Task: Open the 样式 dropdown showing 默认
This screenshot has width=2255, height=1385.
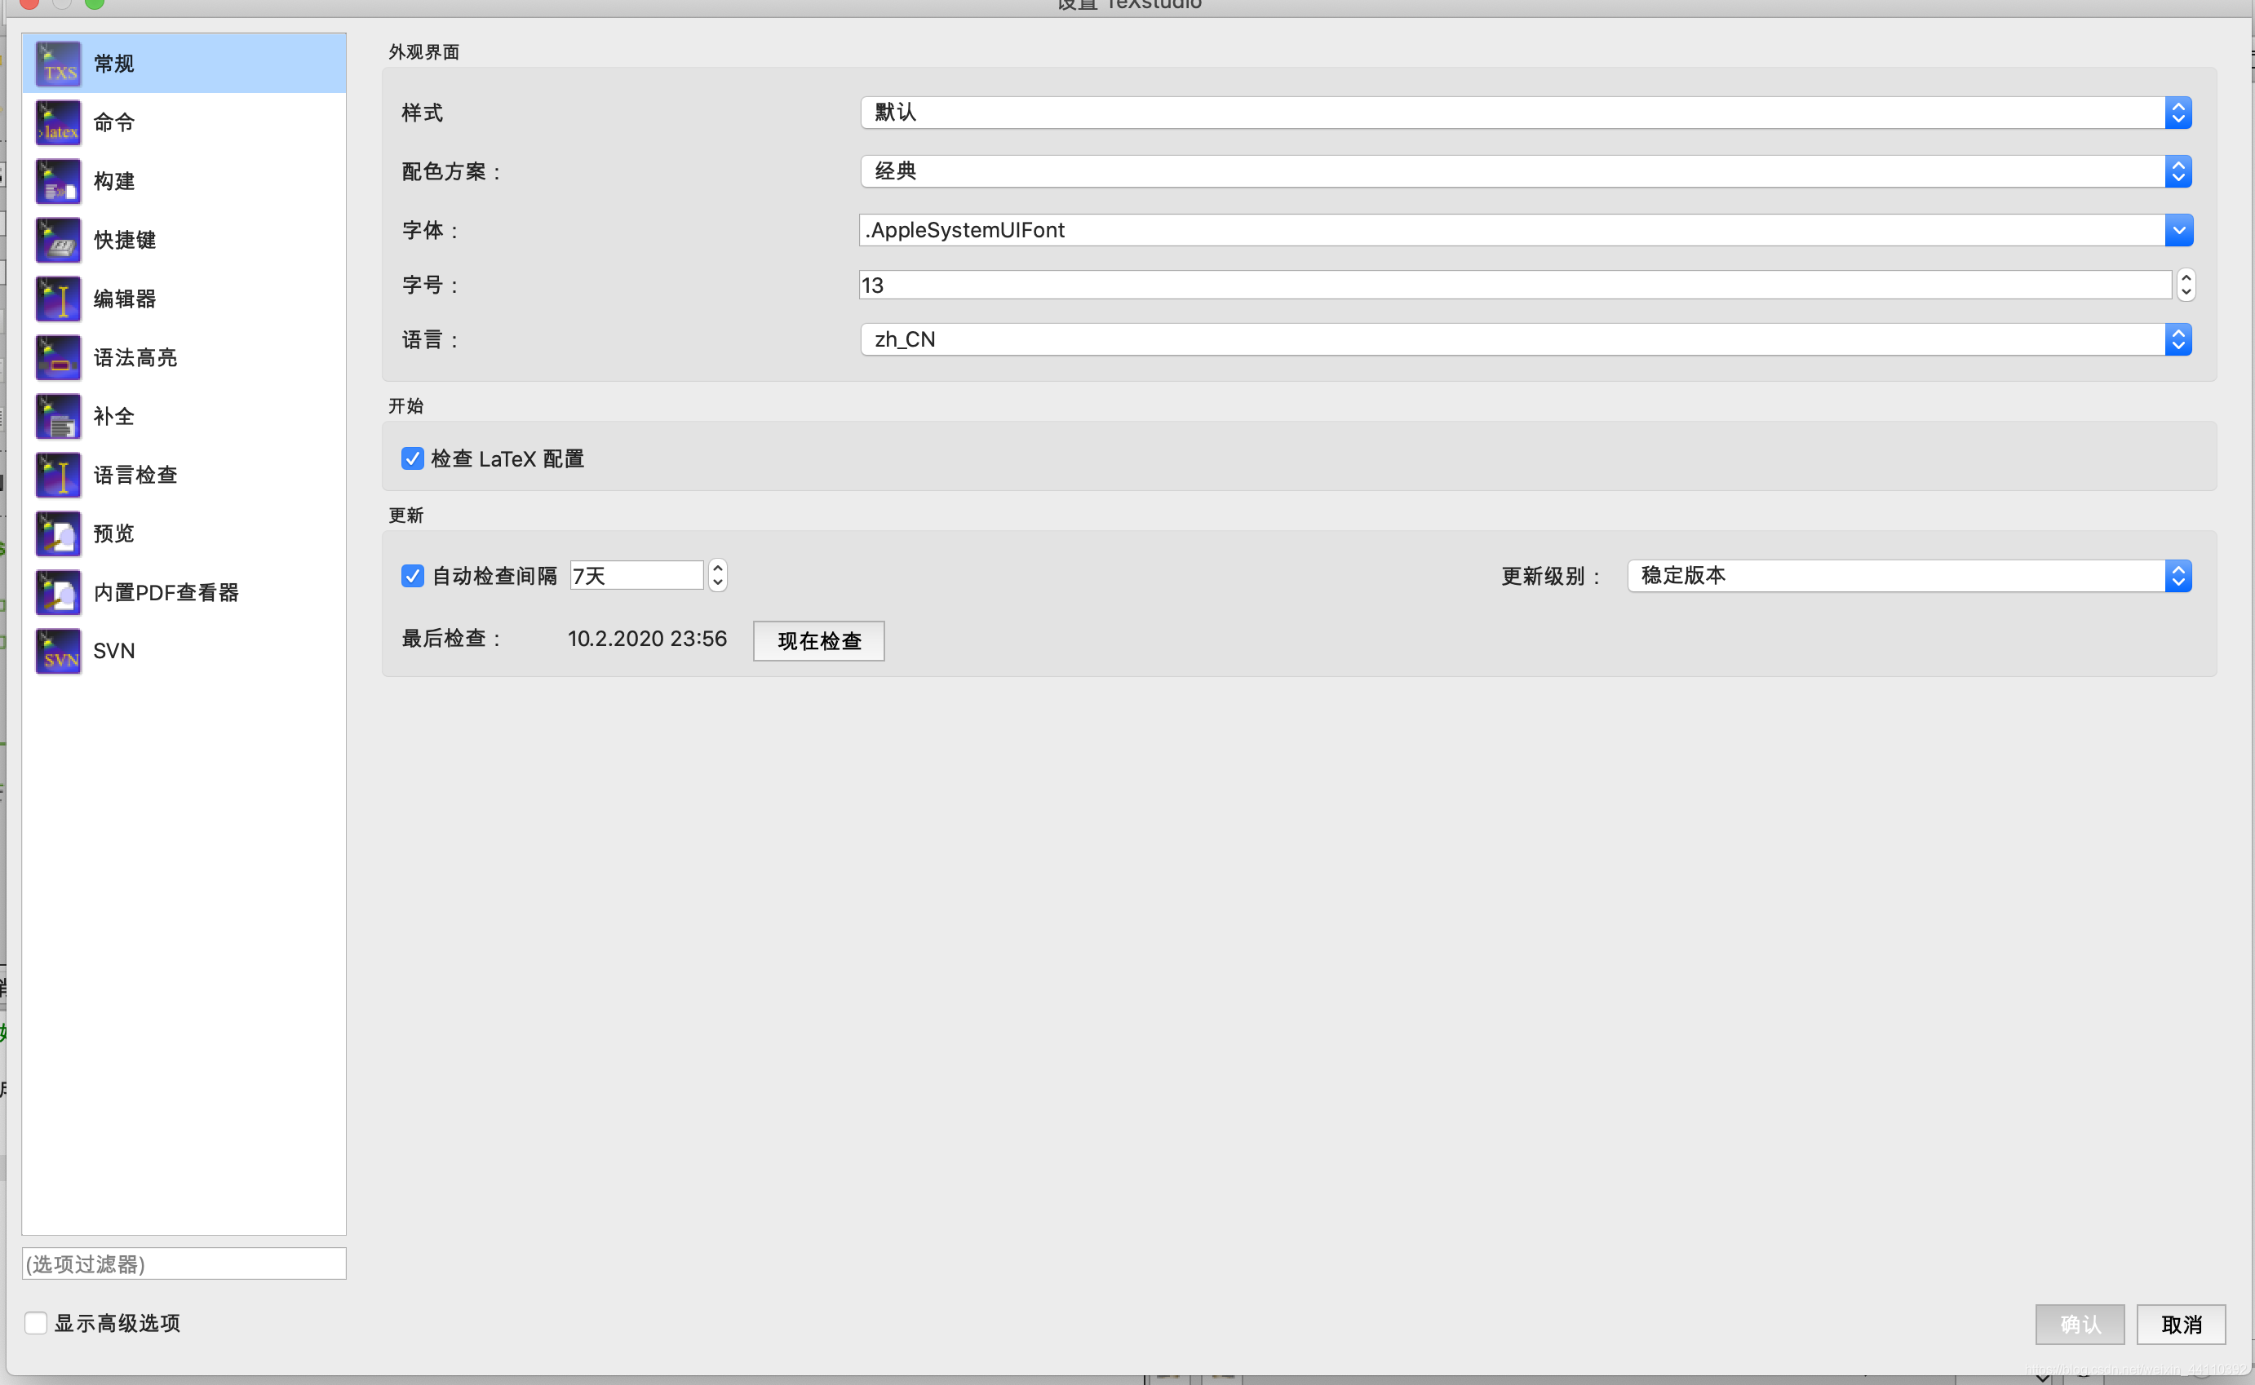Action: (x=1525, y=113)
